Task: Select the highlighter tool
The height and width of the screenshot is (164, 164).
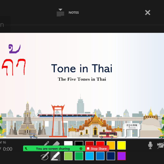Action: tap(55, 156)
